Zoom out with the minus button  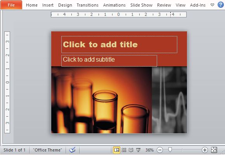coord(160,150)
